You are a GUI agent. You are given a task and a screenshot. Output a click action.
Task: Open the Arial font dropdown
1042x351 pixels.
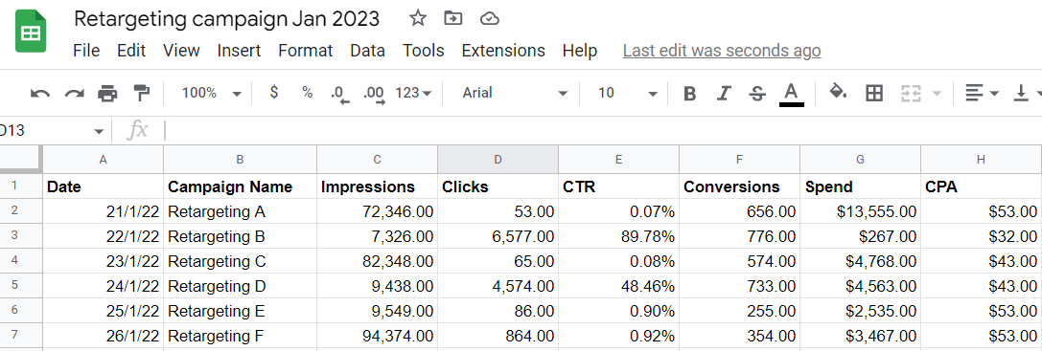click(515, 93)
